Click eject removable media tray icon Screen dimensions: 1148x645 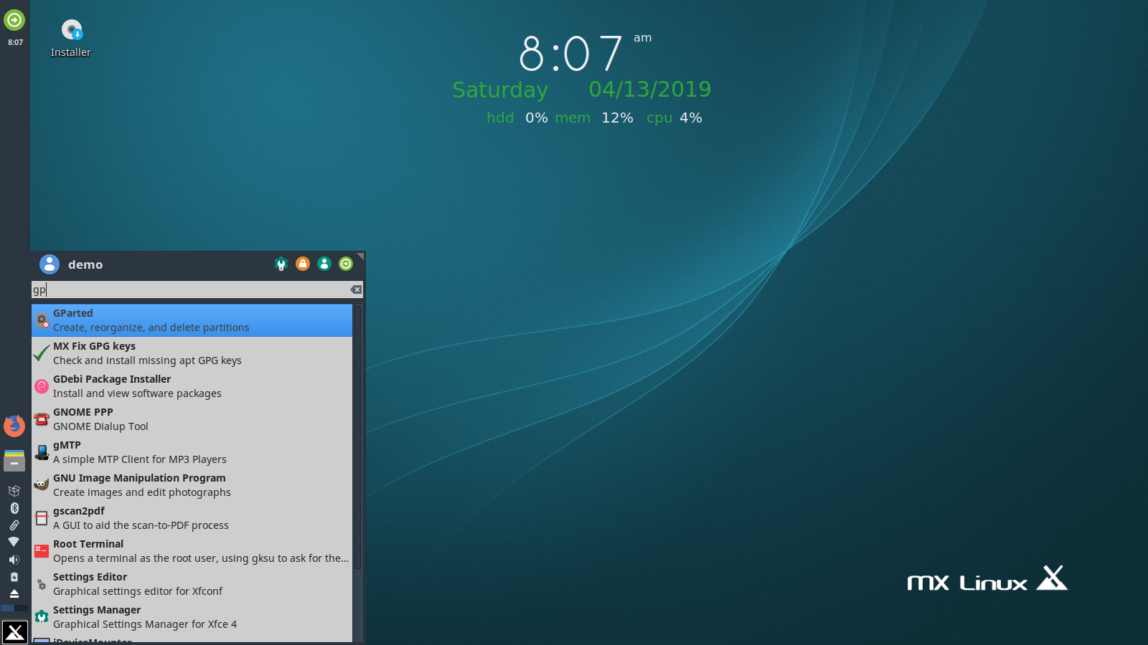click(x=14, y=593)
